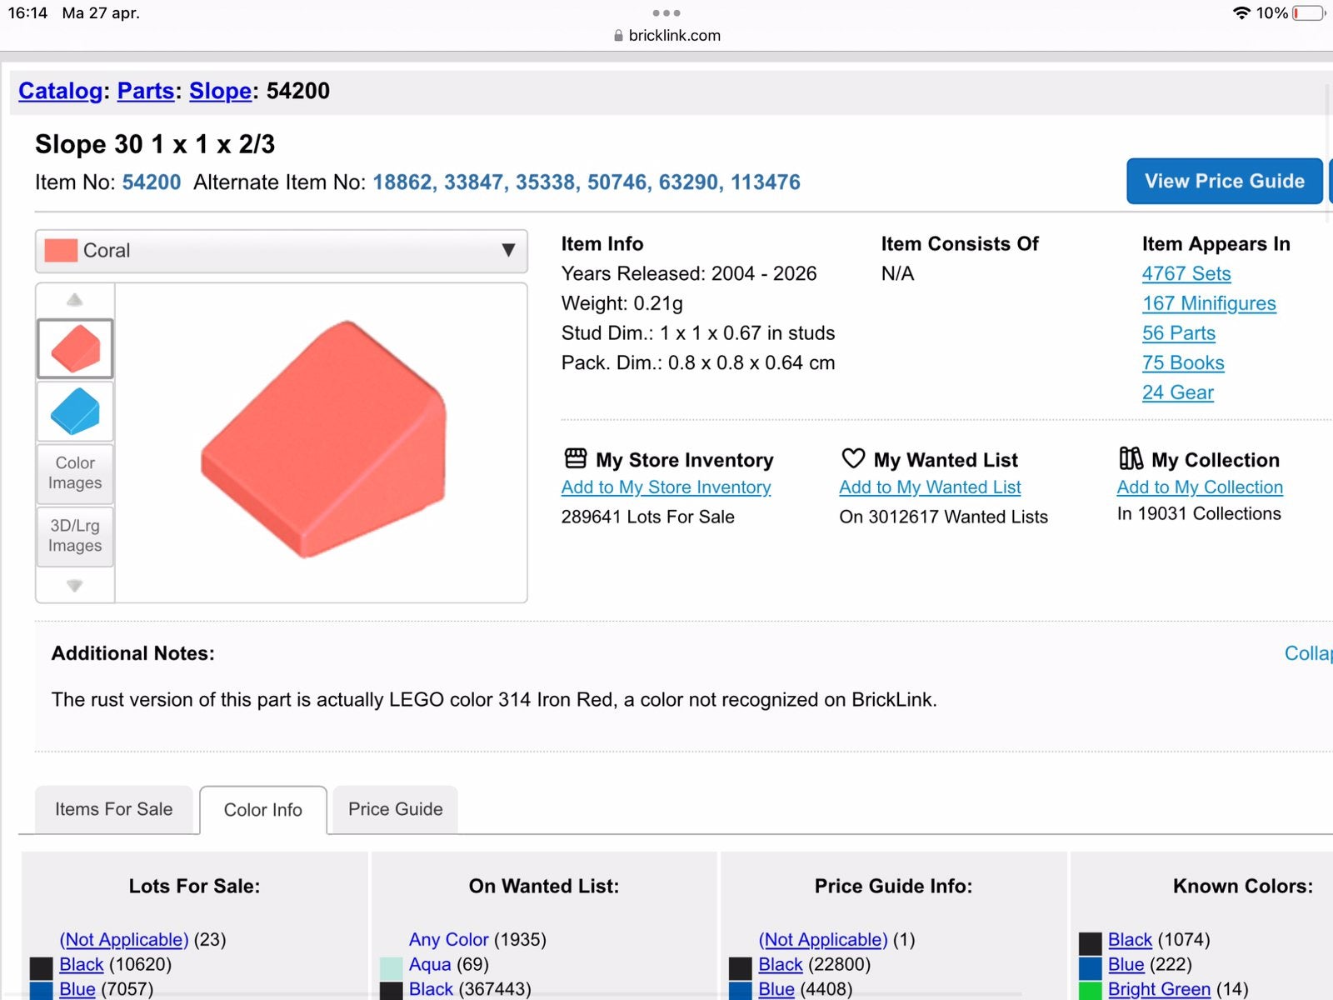The width and height of the screenshot is (1333, 1000).
Task: Click the dropdown arrow in color selector
Action: (x=508, y=250)
